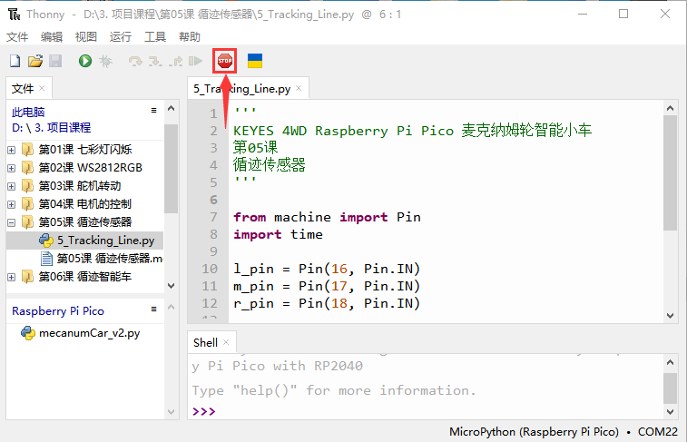This screenshot has height=442, width=687.
Task: Select folder 第02课 WS2812RGB
Action: [x=90, y=168]
